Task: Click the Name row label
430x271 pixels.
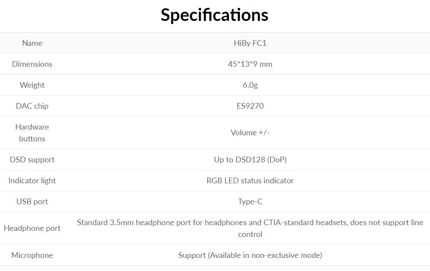Action: [32, 43]
